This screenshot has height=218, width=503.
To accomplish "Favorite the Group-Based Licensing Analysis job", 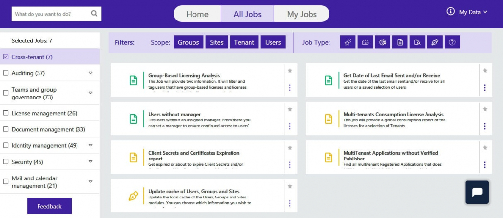I will [x=290, y=70].
